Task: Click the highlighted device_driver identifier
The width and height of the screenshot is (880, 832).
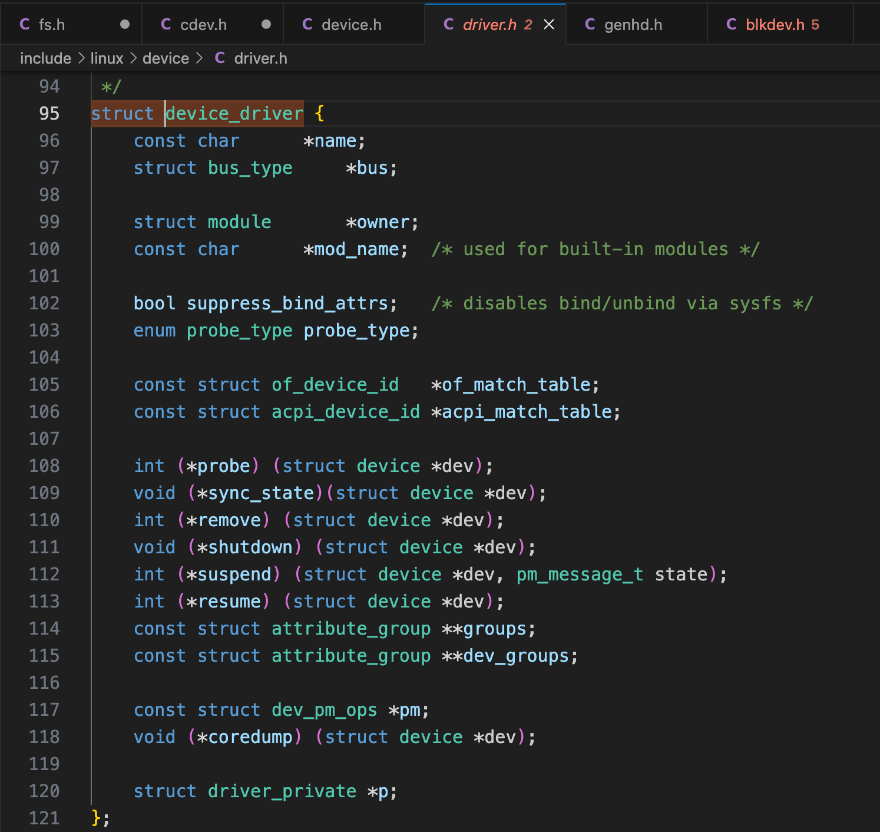Action: [234, 113]
